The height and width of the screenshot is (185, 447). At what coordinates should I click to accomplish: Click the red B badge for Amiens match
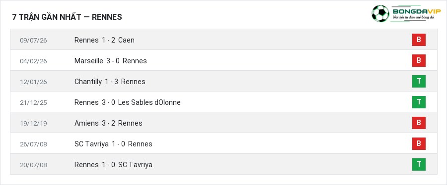tap(419, 123)
